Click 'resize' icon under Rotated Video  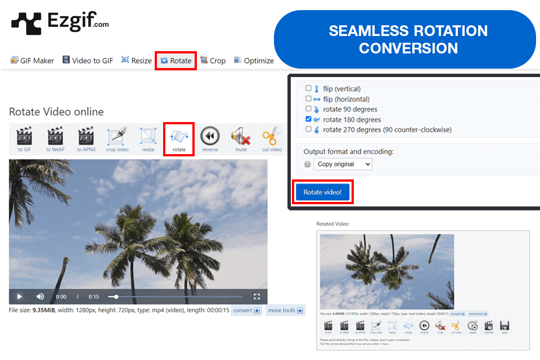point(392,327)
